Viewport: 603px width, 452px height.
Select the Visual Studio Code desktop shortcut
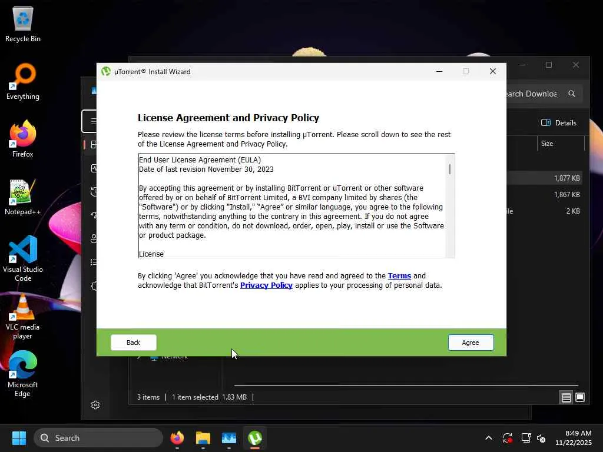[23, 259]
